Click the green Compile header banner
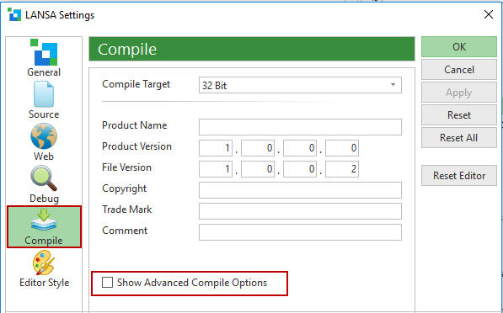The height and width of the screenshot is (313, 503). 252,49
